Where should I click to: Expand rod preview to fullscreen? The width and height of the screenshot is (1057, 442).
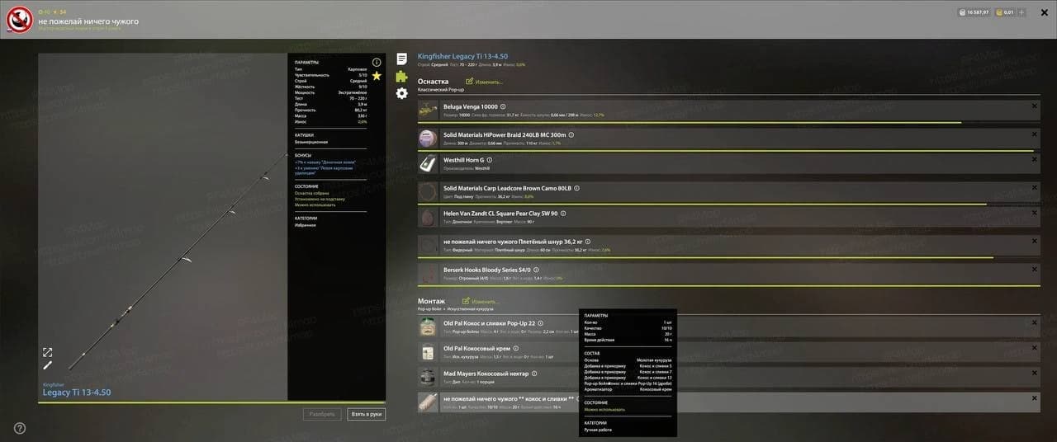[x=48, y=352]
